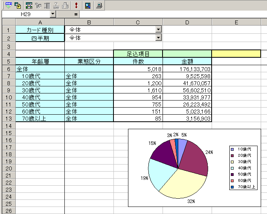Screen dimensions: 267x214
Task: Click the grayed row sort arrows icon
Action: click(47, 5)
